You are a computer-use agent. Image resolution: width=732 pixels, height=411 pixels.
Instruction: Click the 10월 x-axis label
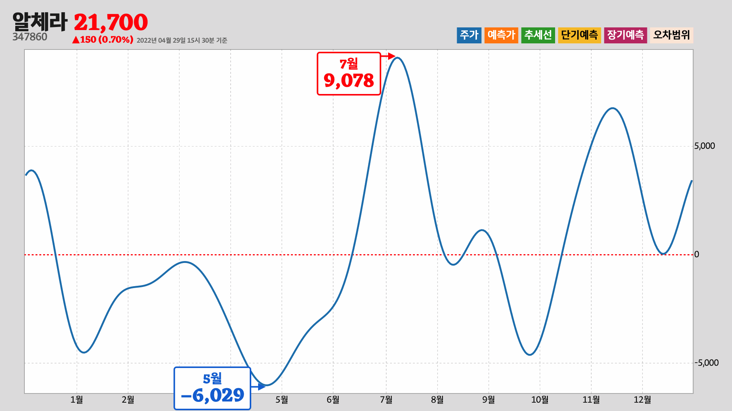click(540, 400)
